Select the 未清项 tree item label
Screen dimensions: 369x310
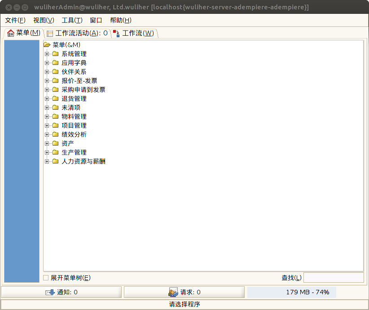pyautogui.click(x=71, y=108)
